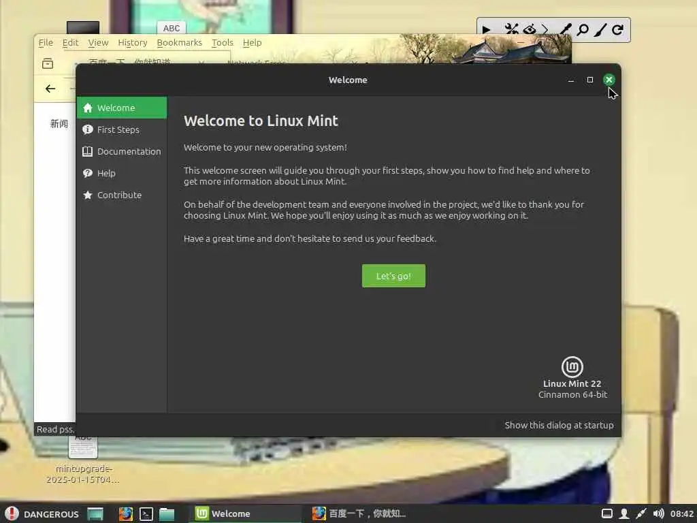Open Firefox Tools menu
697x523 pixels.
click(x=223, y=43)
